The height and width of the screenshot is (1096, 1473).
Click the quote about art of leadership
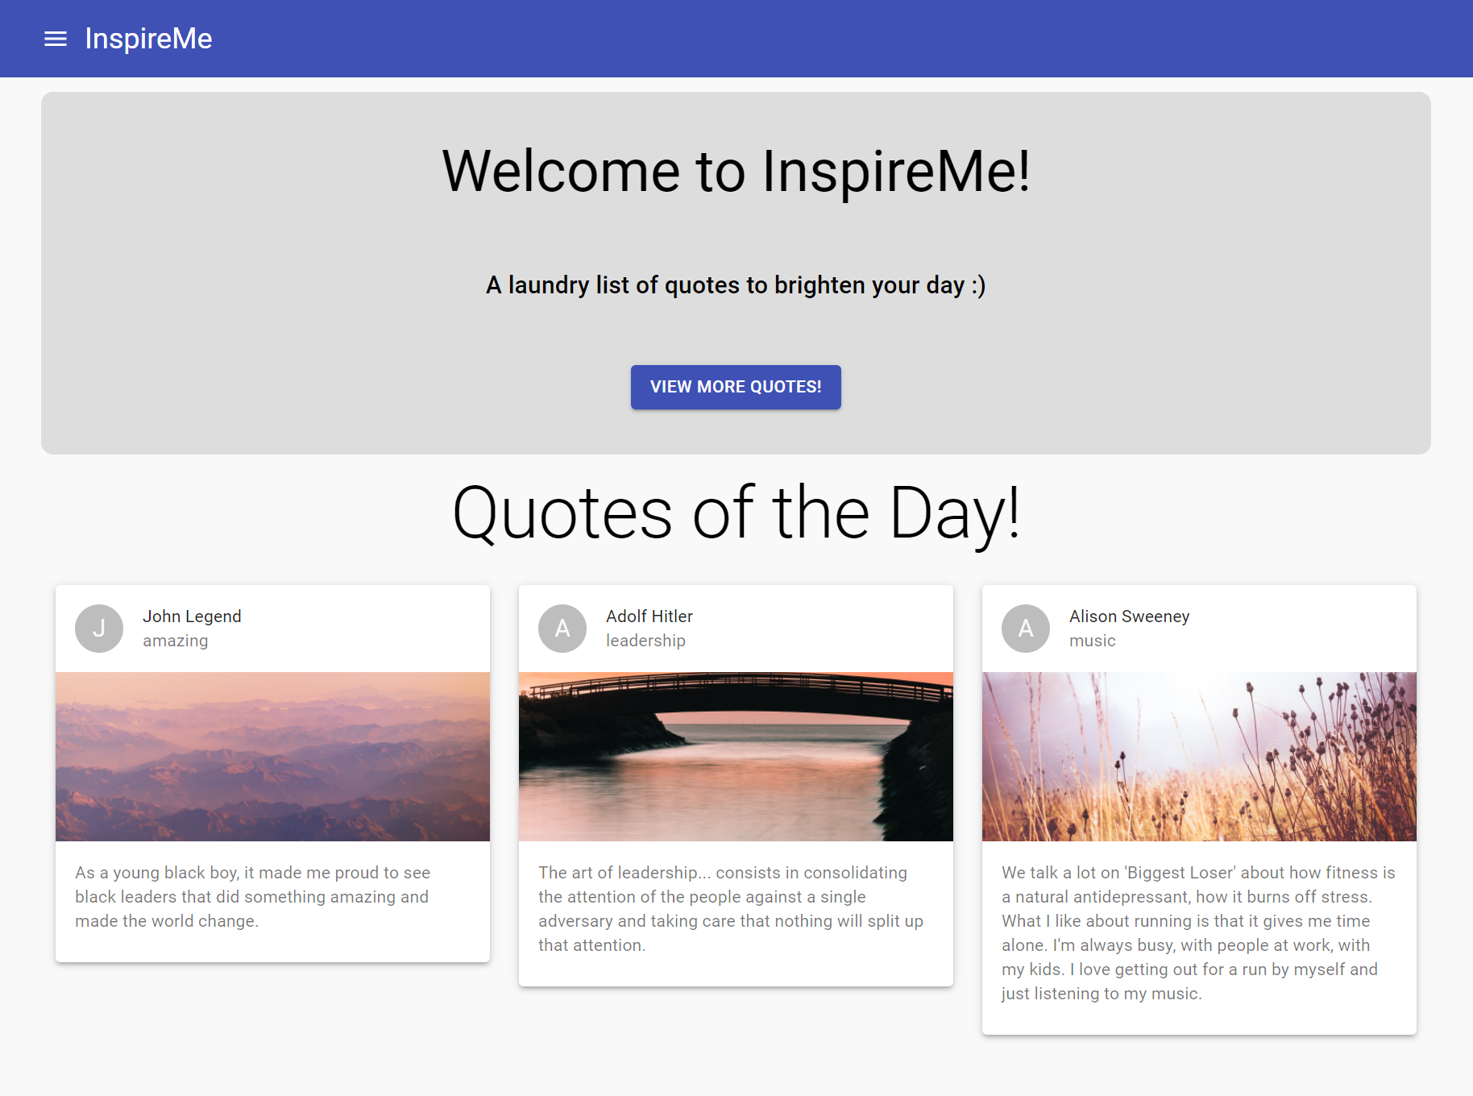730,909
